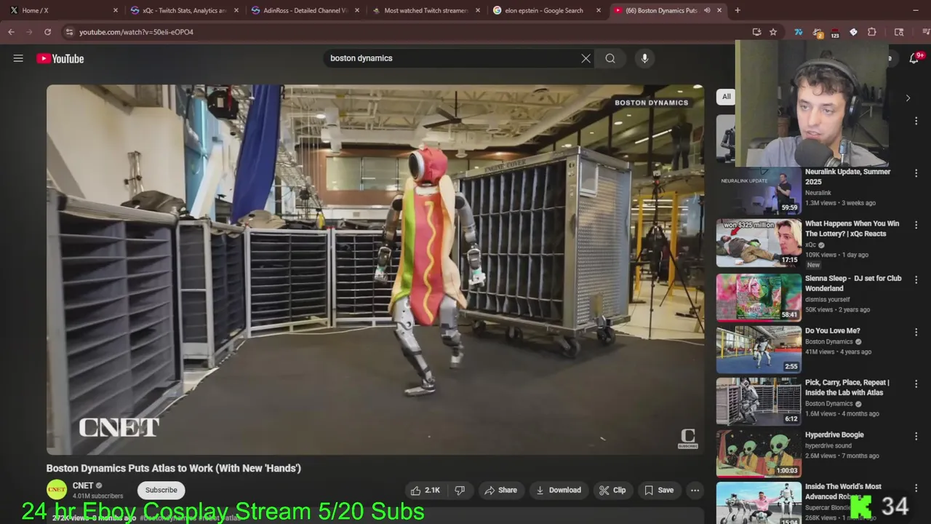Screen dimensions: 931x524
Task: Save the video to a playlist
Action: 659,491
